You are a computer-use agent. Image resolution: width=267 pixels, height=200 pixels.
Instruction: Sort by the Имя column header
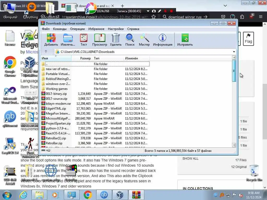point(56,58)
